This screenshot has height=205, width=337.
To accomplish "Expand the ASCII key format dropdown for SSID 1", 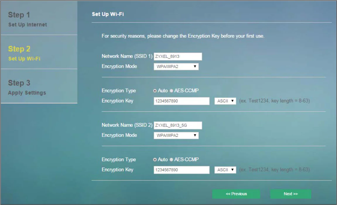I will click(225, 101).
